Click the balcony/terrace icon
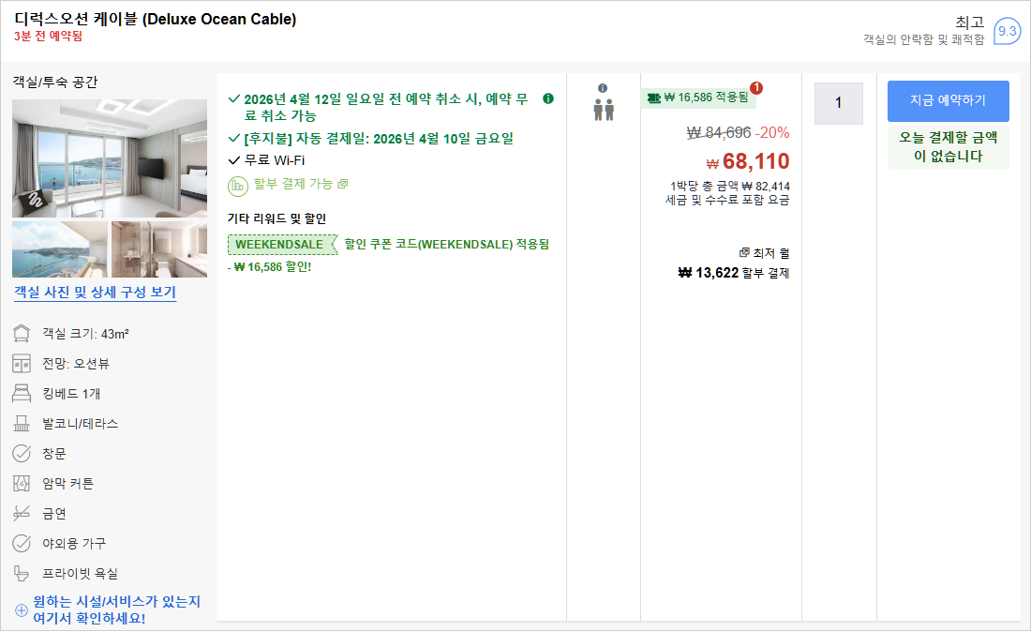1031x632 pixels. click(x=22, y=424)
